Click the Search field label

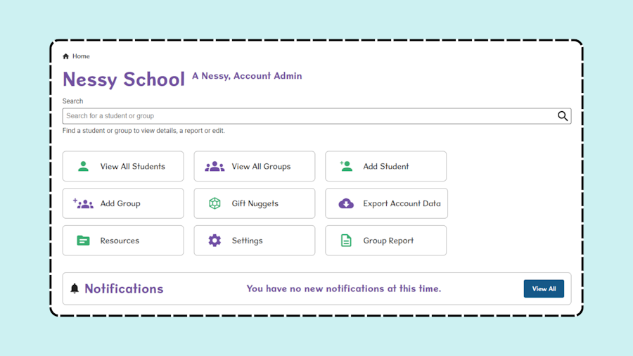pos(72,101)
